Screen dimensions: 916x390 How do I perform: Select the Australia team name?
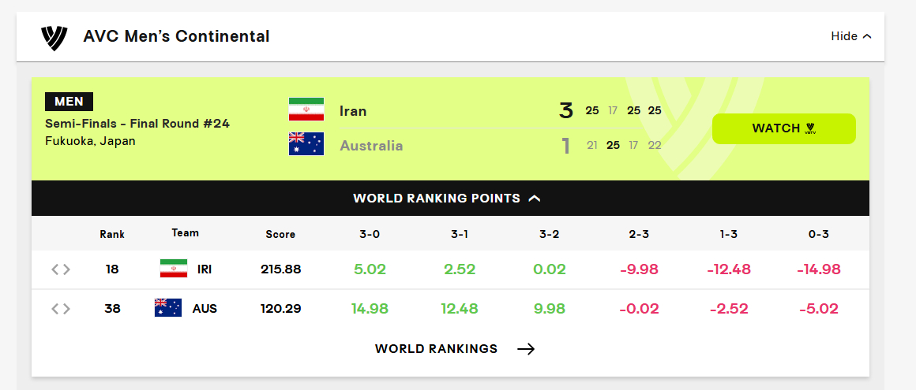[372, 145]
